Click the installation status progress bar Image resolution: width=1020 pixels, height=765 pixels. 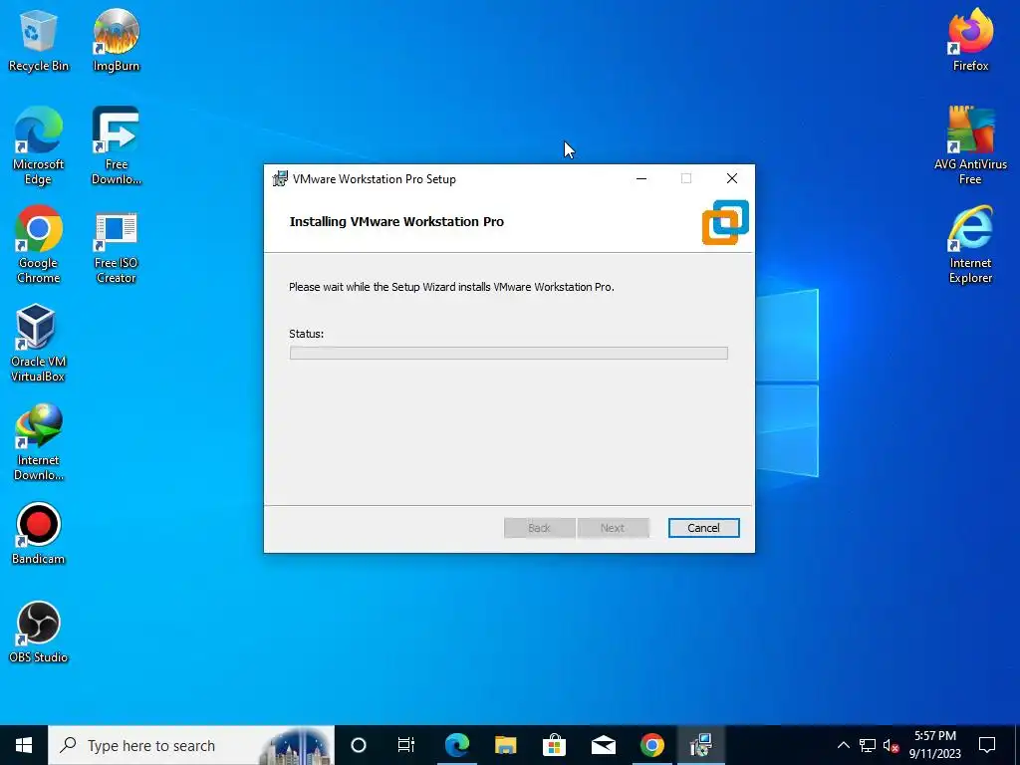pyautogui.click(x=509, y=353)
